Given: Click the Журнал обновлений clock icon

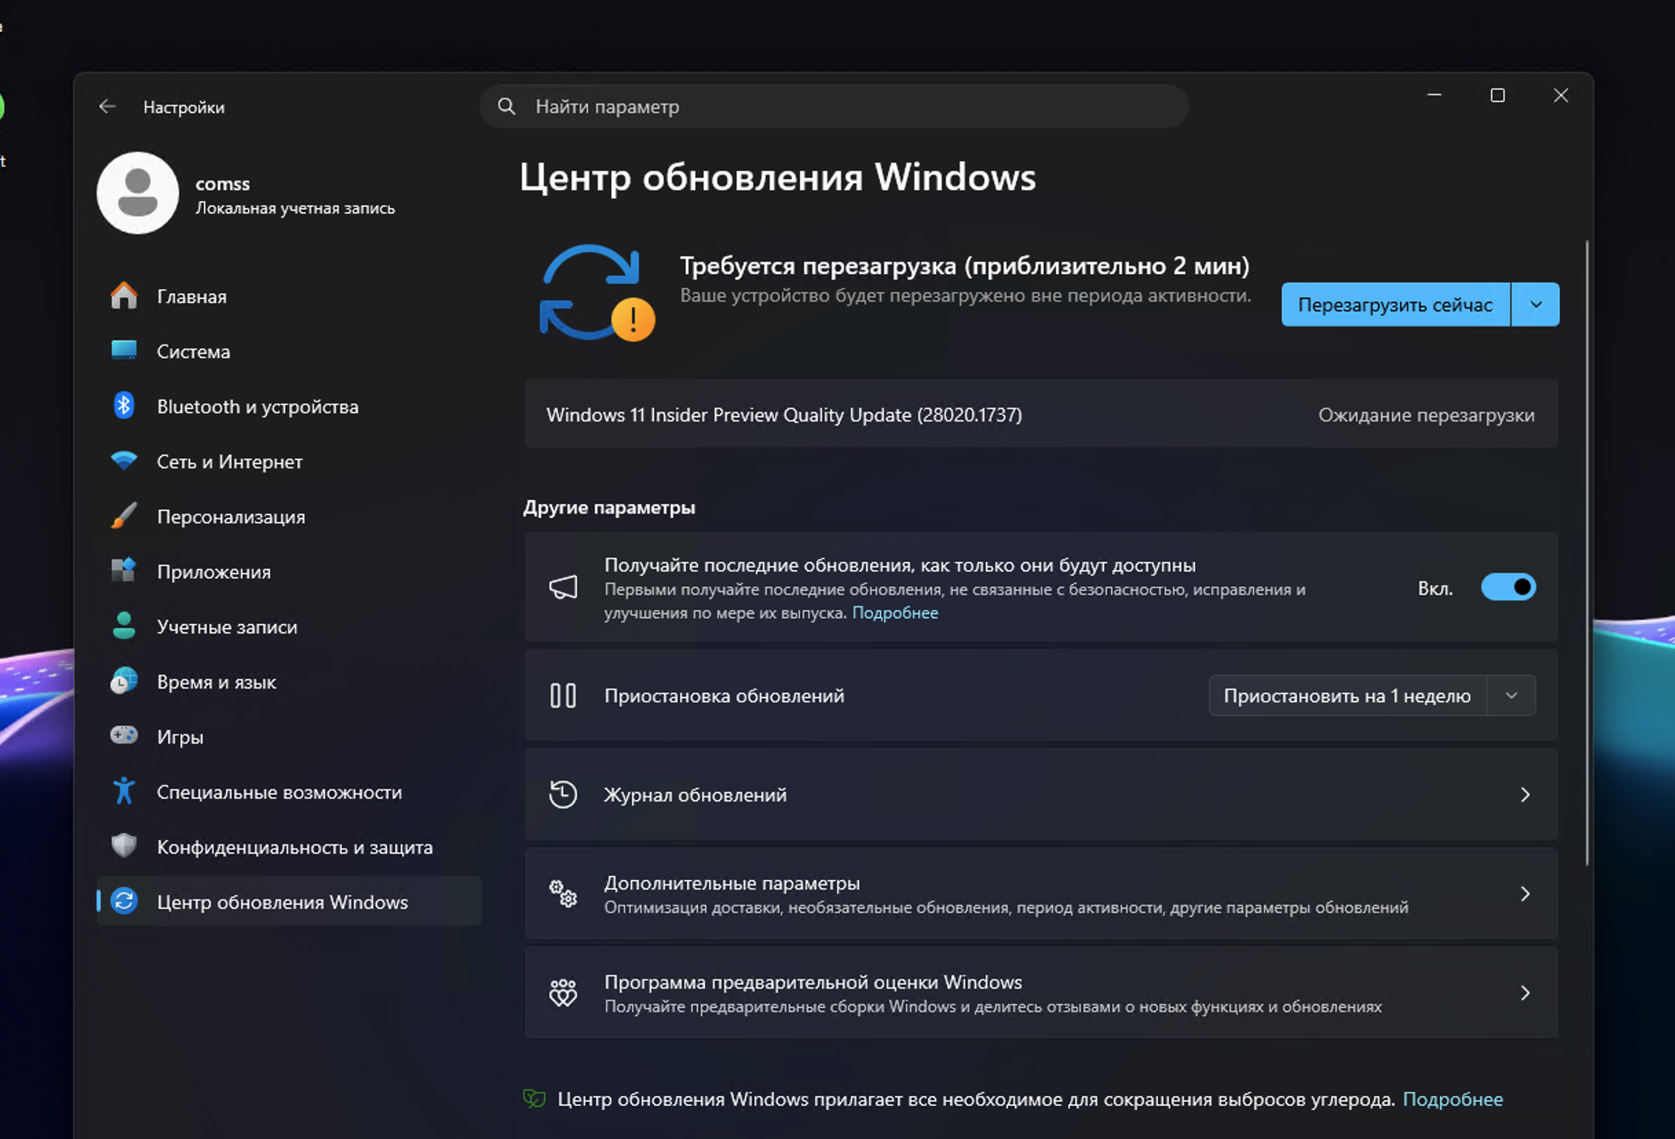Looking at the screenshot, I should pos(564,794).
